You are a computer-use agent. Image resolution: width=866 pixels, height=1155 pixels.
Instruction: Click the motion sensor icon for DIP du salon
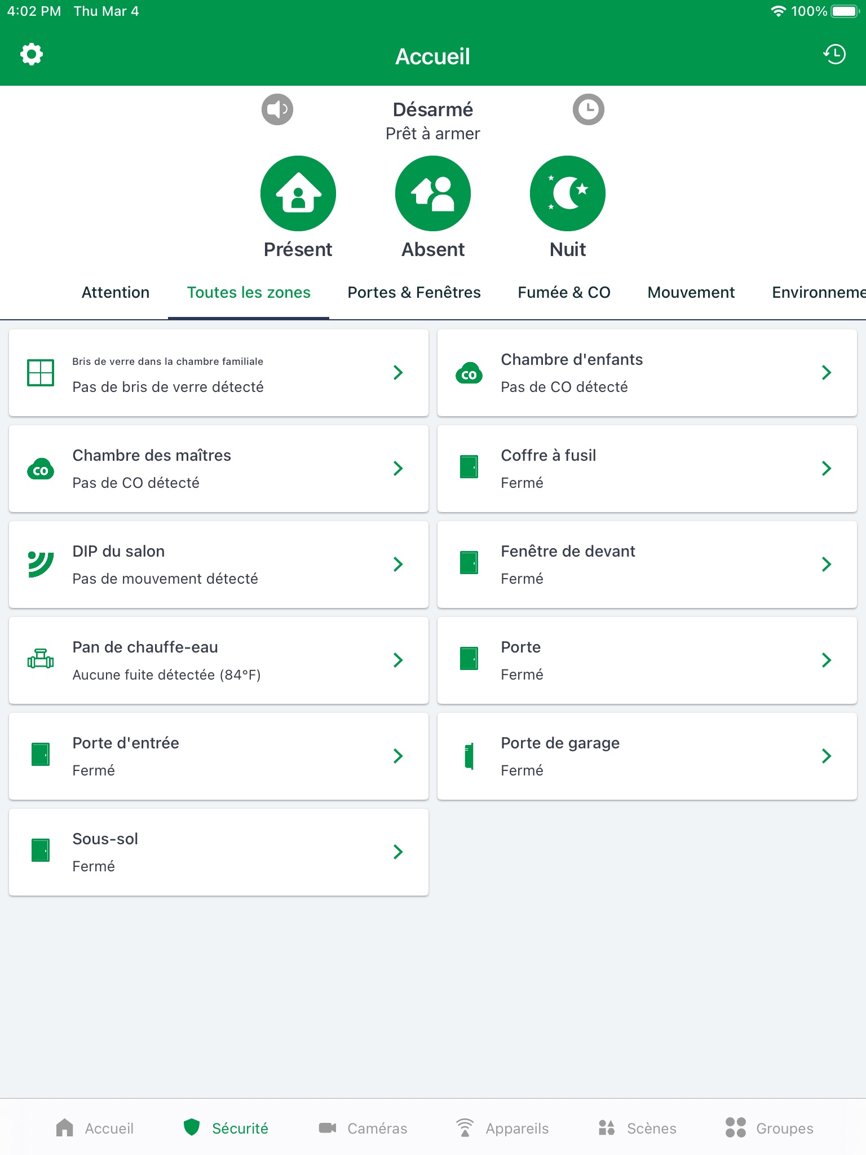coord(41,564)
